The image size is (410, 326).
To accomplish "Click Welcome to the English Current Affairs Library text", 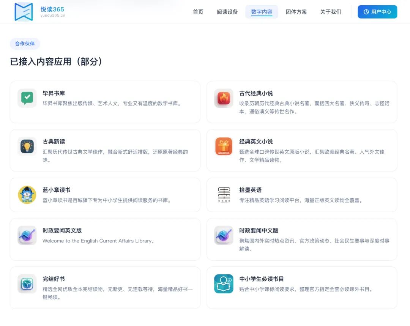I will click(98, 241).
